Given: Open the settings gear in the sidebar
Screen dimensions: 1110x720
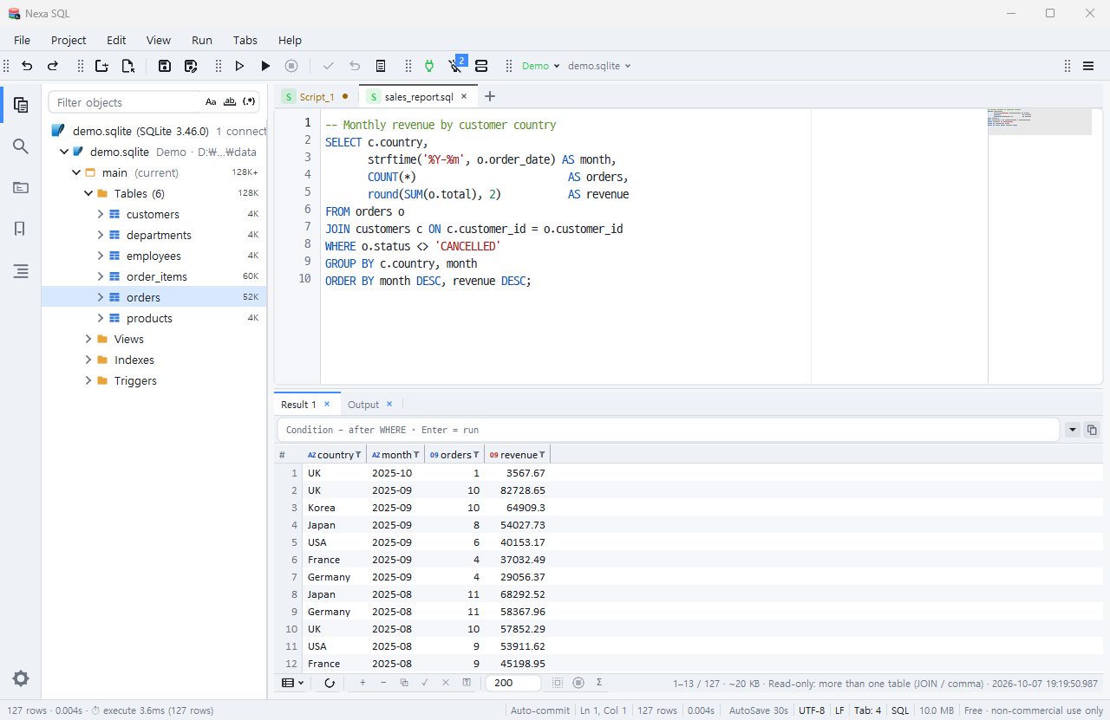Looking at the screenshot, I should coord(21,678).
